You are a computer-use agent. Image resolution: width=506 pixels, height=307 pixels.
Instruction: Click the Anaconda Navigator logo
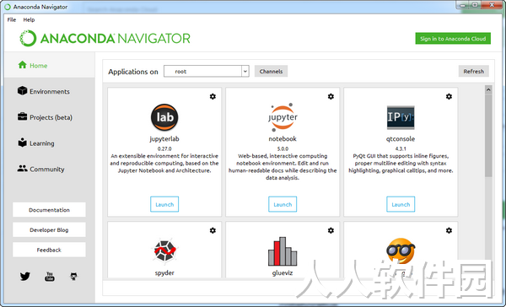pyautogui.click(x=105, y=39)
